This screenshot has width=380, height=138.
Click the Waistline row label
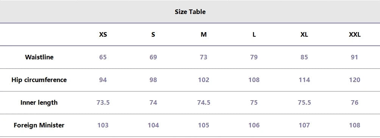(39, 57)
